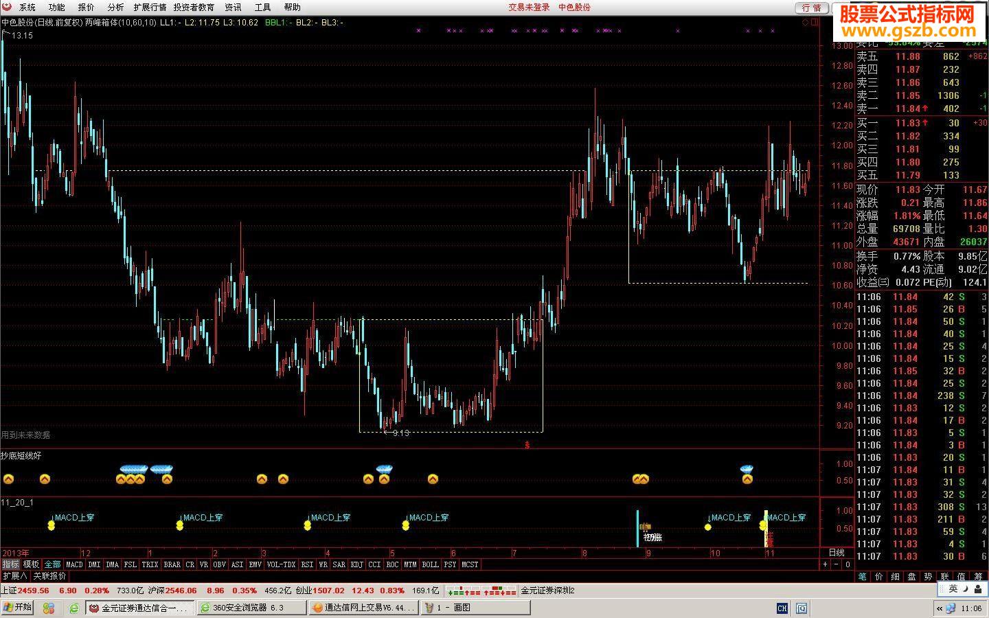Image resolution: width=989 pixels, height=618 pixels.
Task: Open the 扩展行情 menu
Action: pos(150,7)
